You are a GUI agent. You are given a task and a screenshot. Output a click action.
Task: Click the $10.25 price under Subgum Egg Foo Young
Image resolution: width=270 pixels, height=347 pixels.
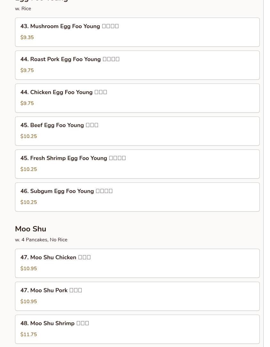(x=28, y=202)
